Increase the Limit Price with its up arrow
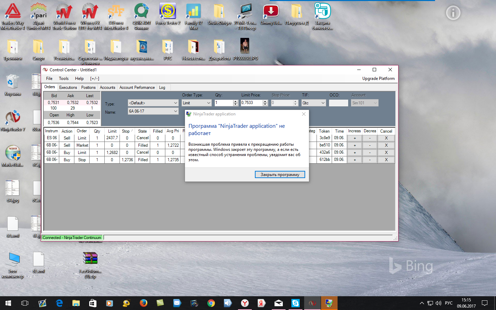 tap(265, 101)
